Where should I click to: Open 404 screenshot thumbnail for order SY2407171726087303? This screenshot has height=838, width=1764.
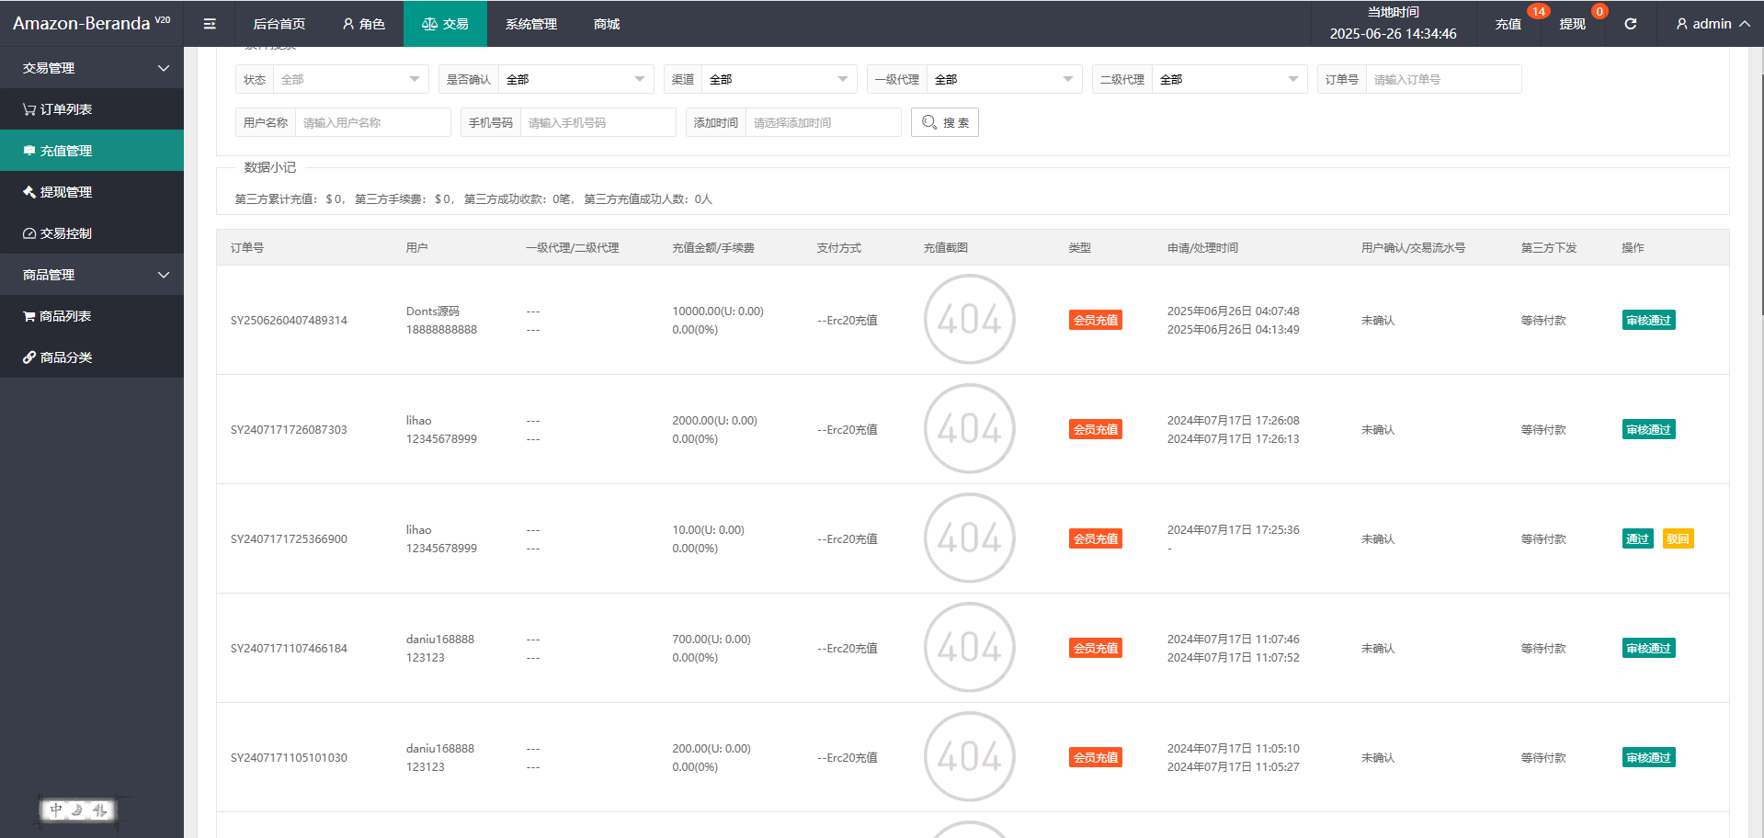(969, 429)
